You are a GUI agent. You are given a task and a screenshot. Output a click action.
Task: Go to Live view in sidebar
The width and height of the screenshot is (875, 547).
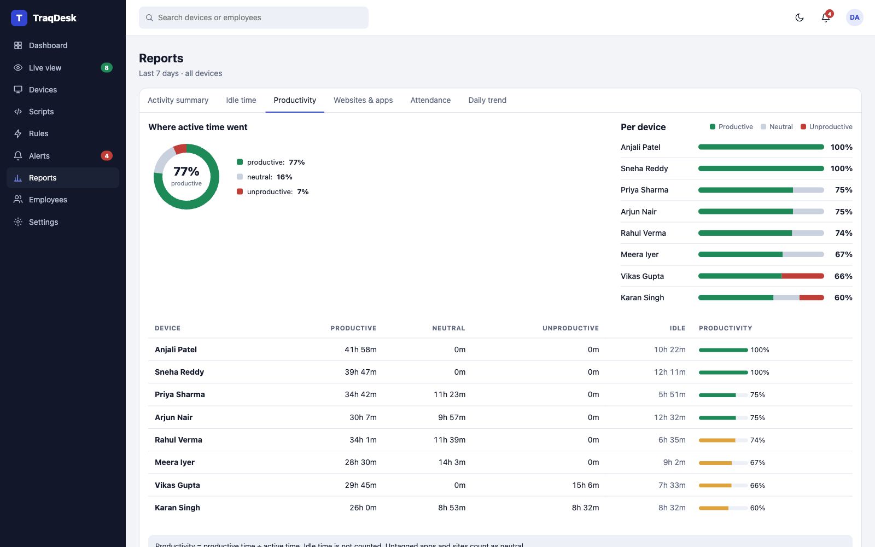63,68
